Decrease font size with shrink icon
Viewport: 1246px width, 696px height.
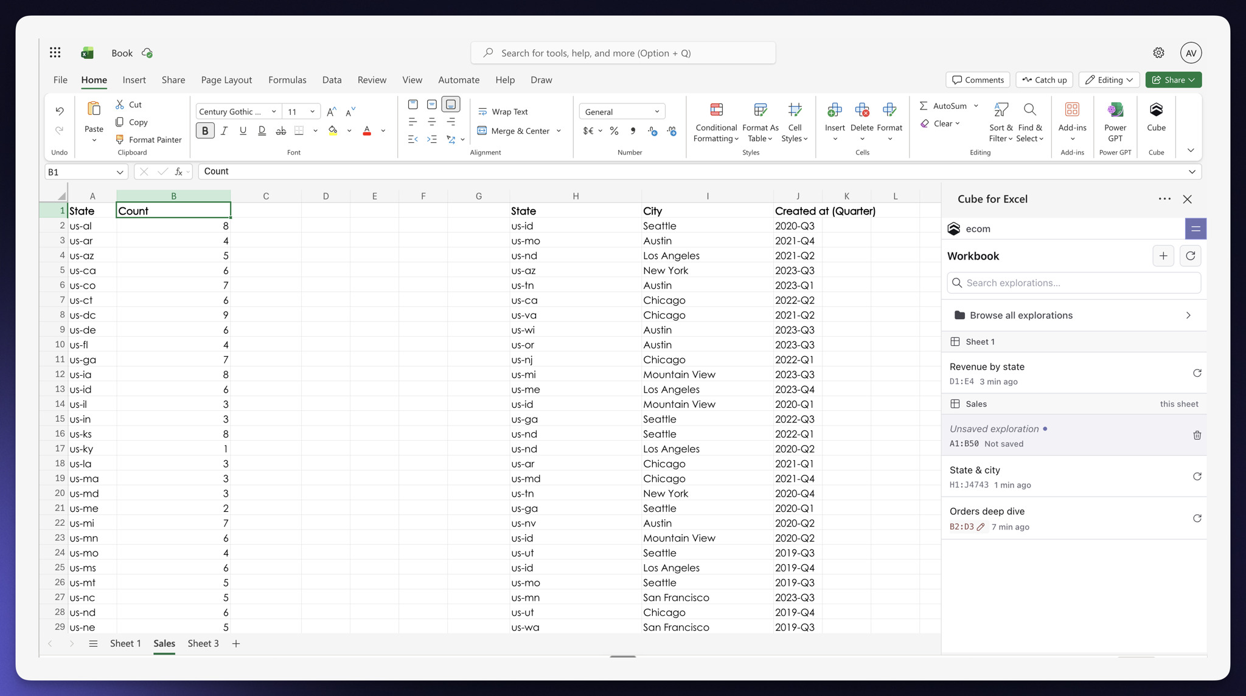(350, 112)
